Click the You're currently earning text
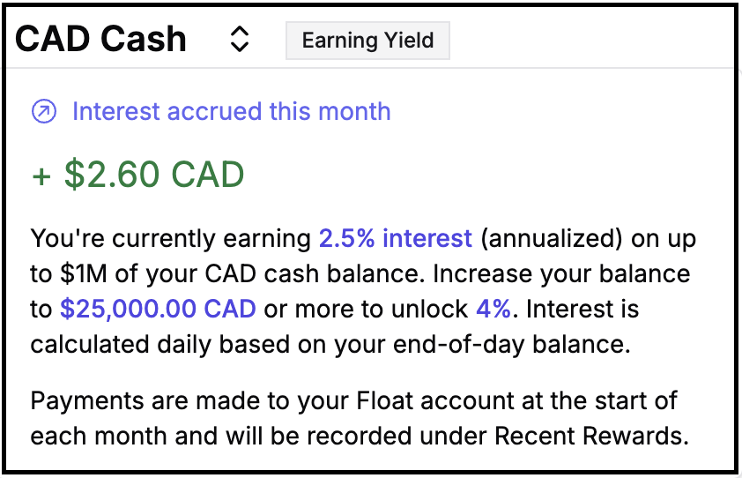Viewport: 742px width, 478px height. (x=172, y=238)
